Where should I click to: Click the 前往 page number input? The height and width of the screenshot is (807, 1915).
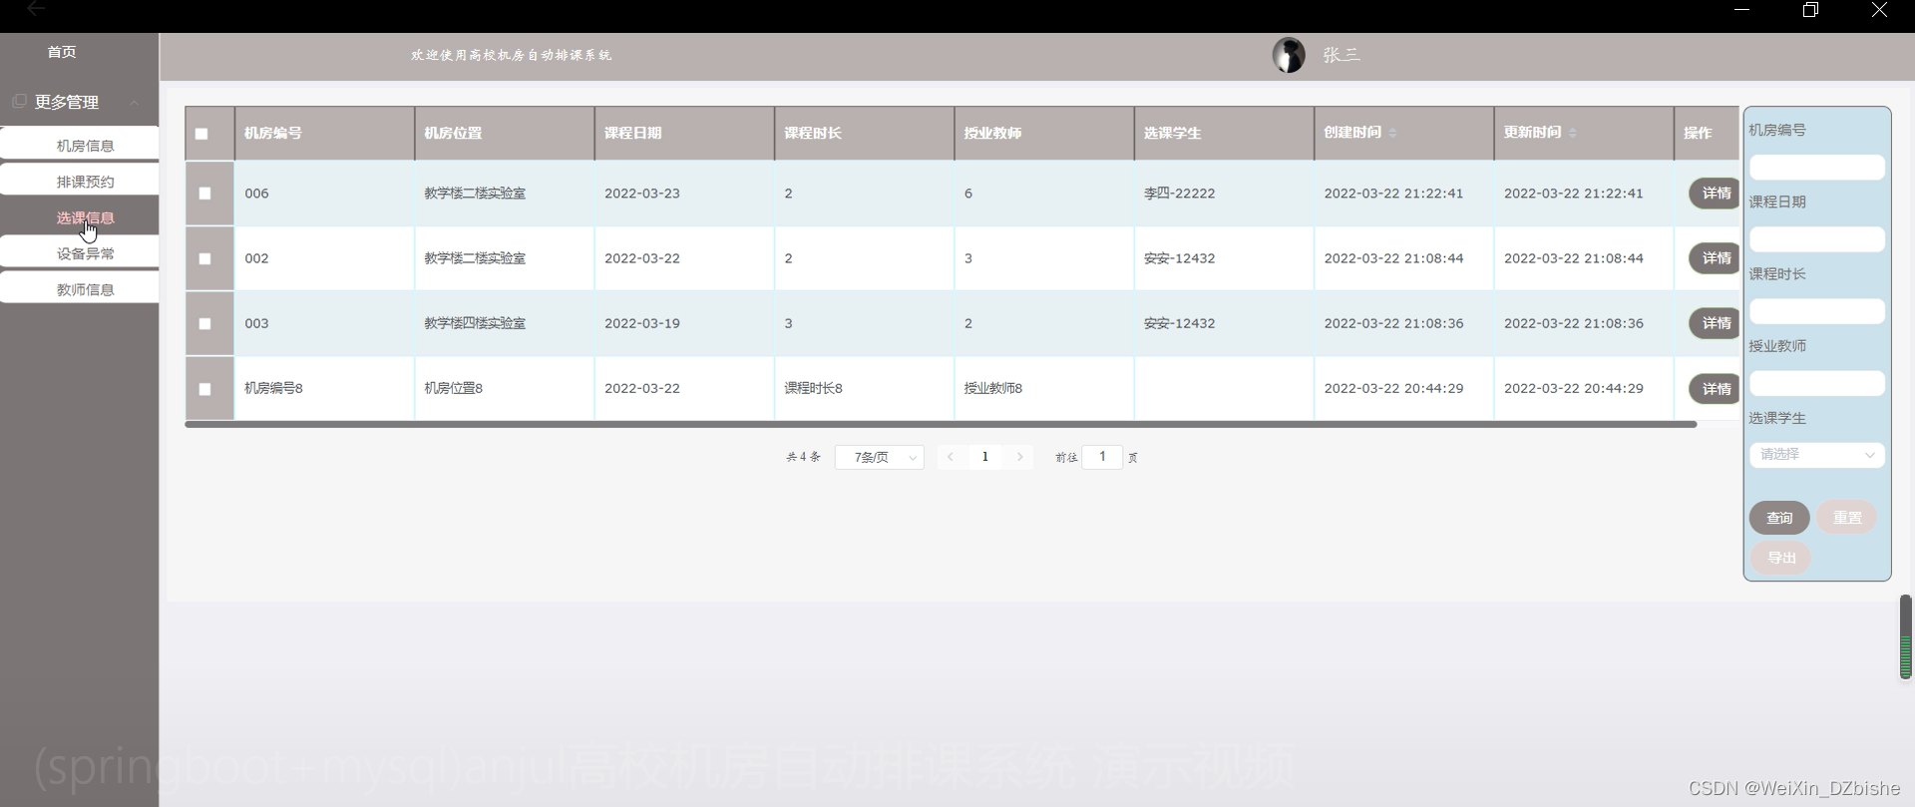[1102, 457]
